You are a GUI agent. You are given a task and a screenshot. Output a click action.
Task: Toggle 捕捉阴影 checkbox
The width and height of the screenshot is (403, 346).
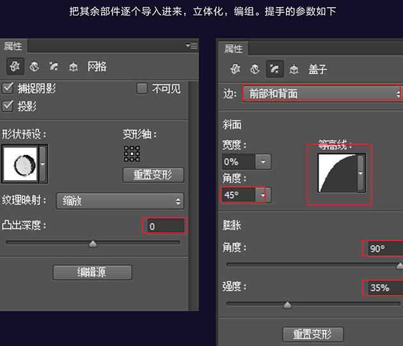8,88
